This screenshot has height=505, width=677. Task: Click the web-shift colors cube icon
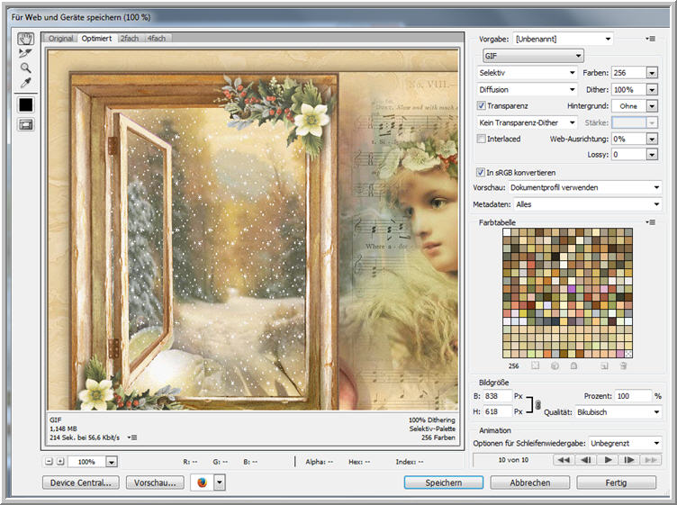(555, 366)
